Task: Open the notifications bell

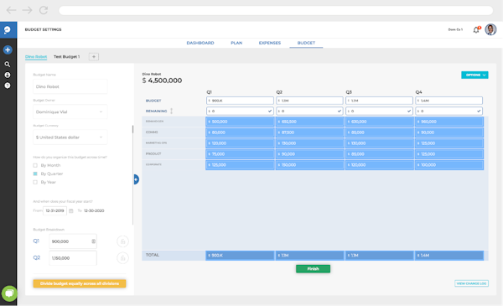Action: point(476,29)
